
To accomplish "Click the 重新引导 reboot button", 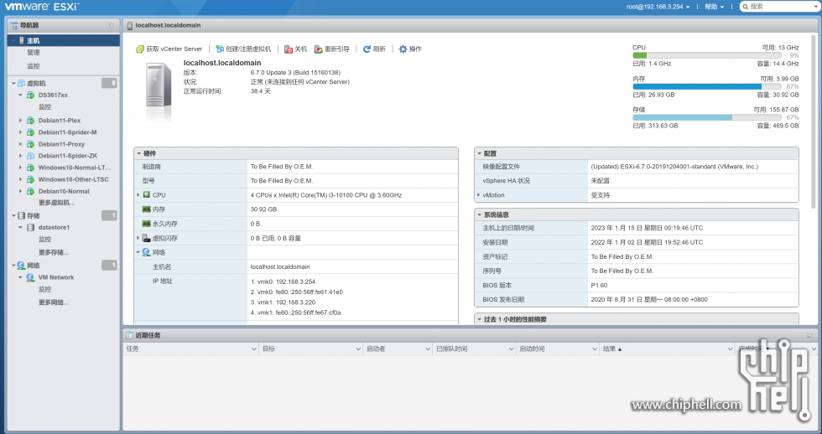I will [332, 49].
